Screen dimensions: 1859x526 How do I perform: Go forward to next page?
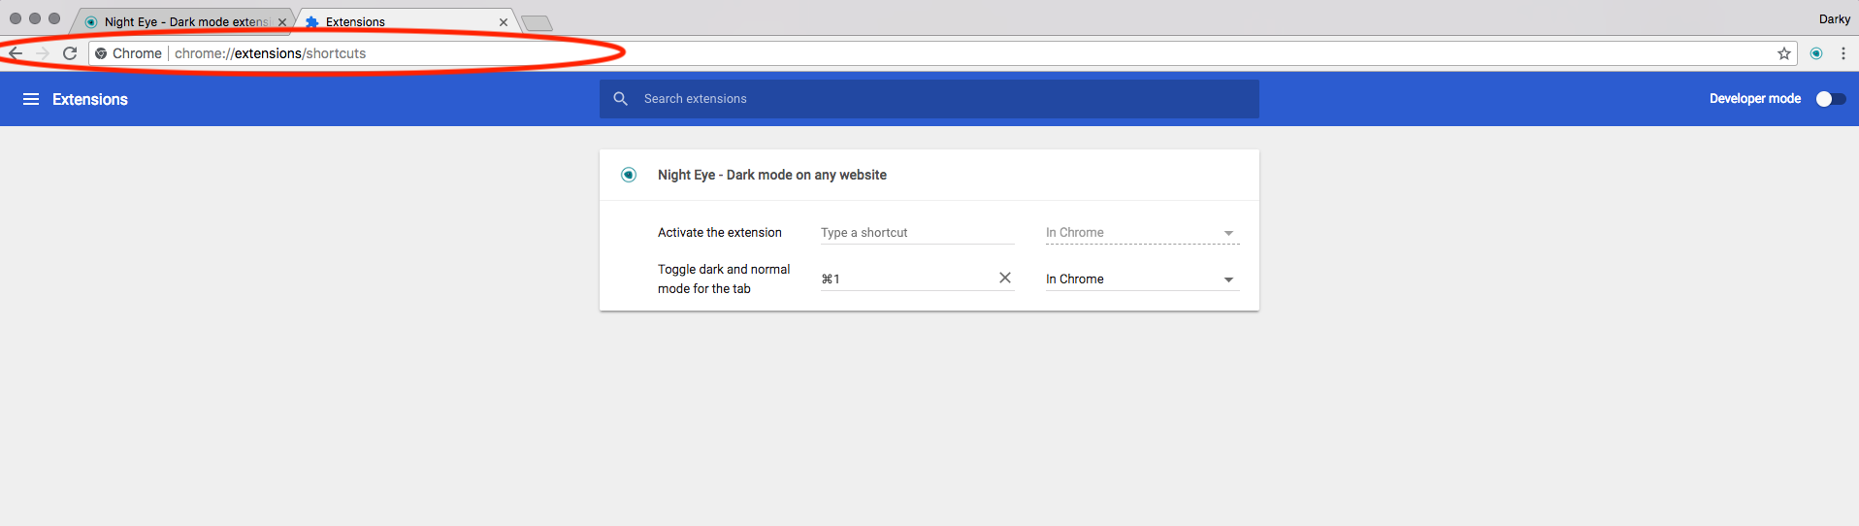point(42,53)
